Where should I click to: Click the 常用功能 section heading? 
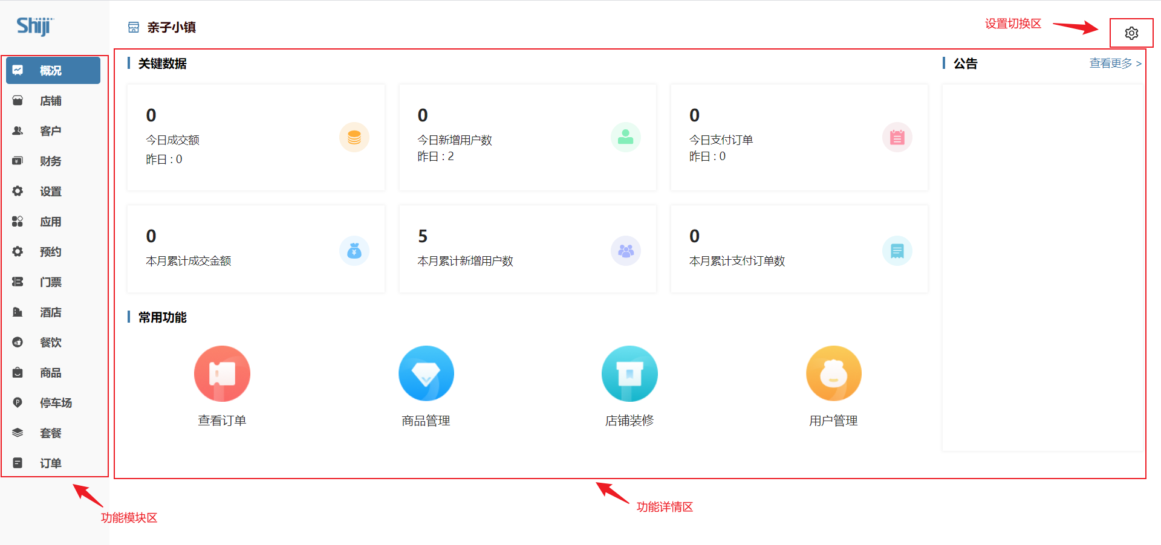(x=163, y=317)
